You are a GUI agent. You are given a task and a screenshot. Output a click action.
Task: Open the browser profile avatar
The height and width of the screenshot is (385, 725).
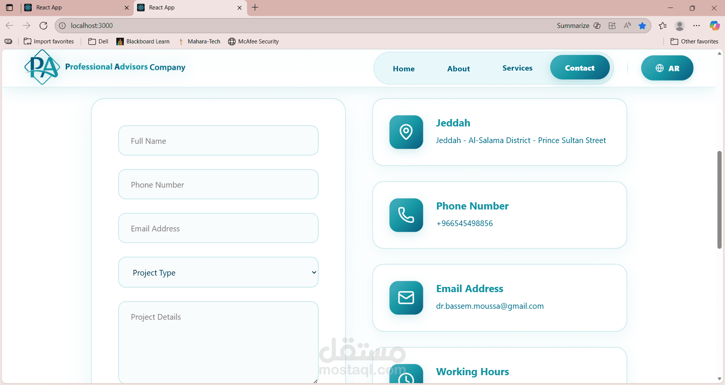pos(680,25)
